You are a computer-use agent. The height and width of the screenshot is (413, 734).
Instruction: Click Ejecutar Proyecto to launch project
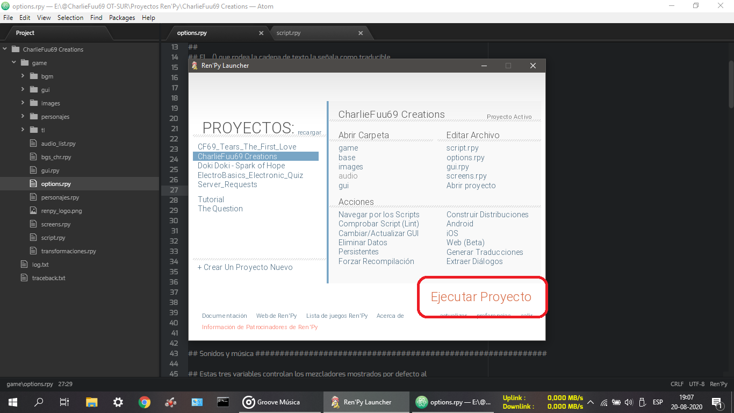coord(481,297)
